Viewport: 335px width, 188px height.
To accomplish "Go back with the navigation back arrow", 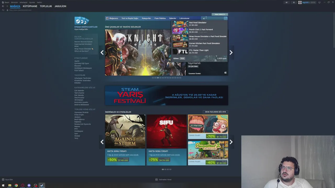I will (3, 6).
